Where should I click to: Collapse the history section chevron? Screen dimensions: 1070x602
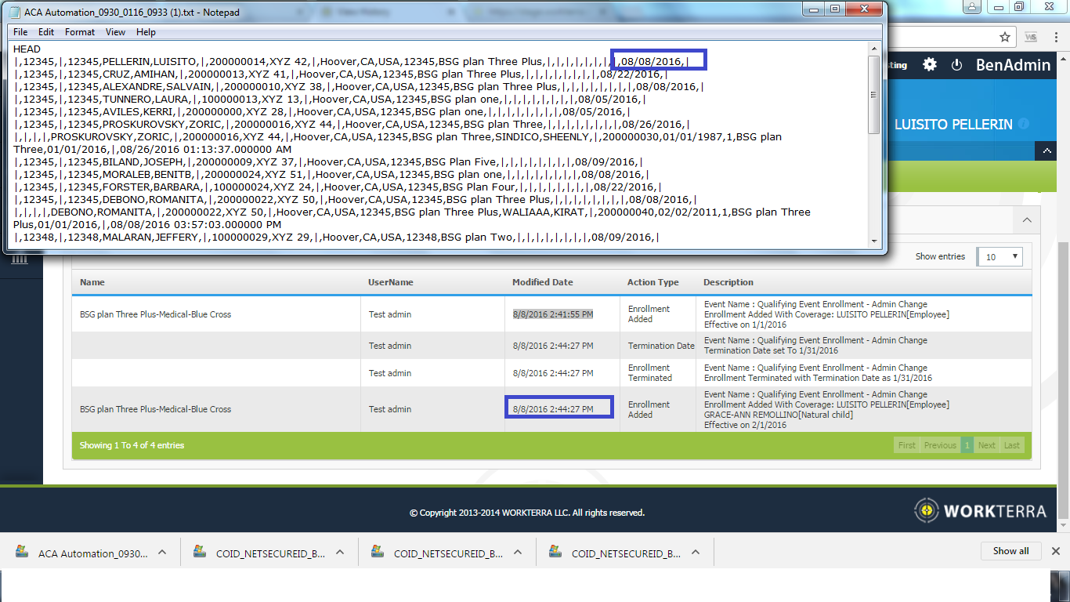[1027, 220]
